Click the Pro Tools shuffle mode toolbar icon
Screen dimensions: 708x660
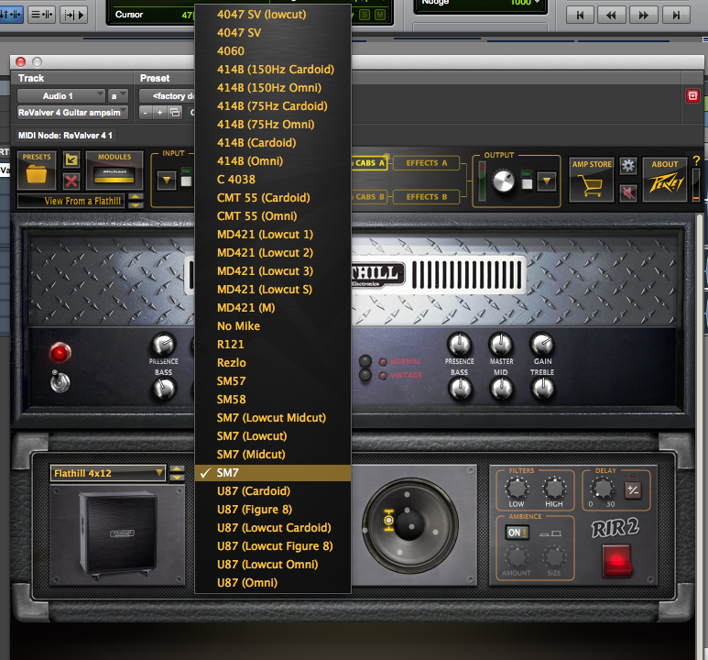coord(12,15)
